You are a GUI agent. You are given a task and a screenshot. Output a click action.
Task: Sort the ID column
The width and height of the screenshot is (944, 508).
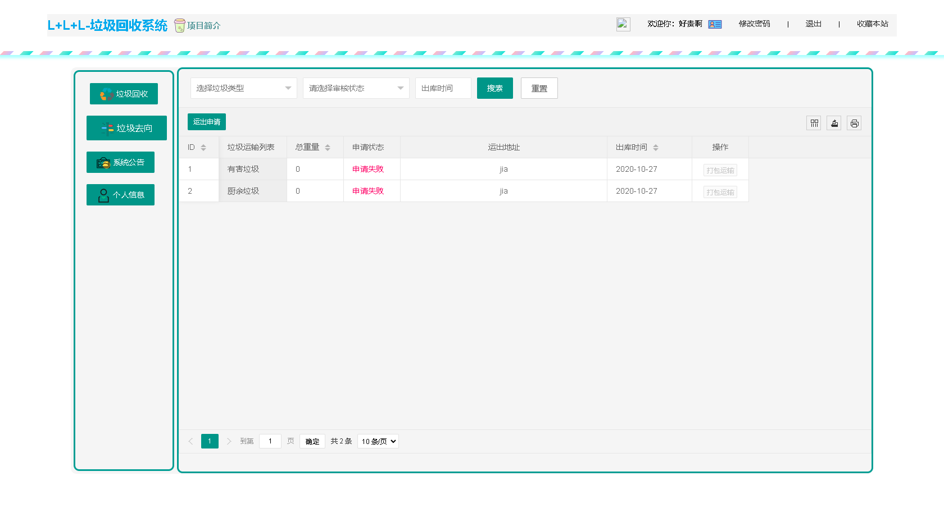coord(203,148)
